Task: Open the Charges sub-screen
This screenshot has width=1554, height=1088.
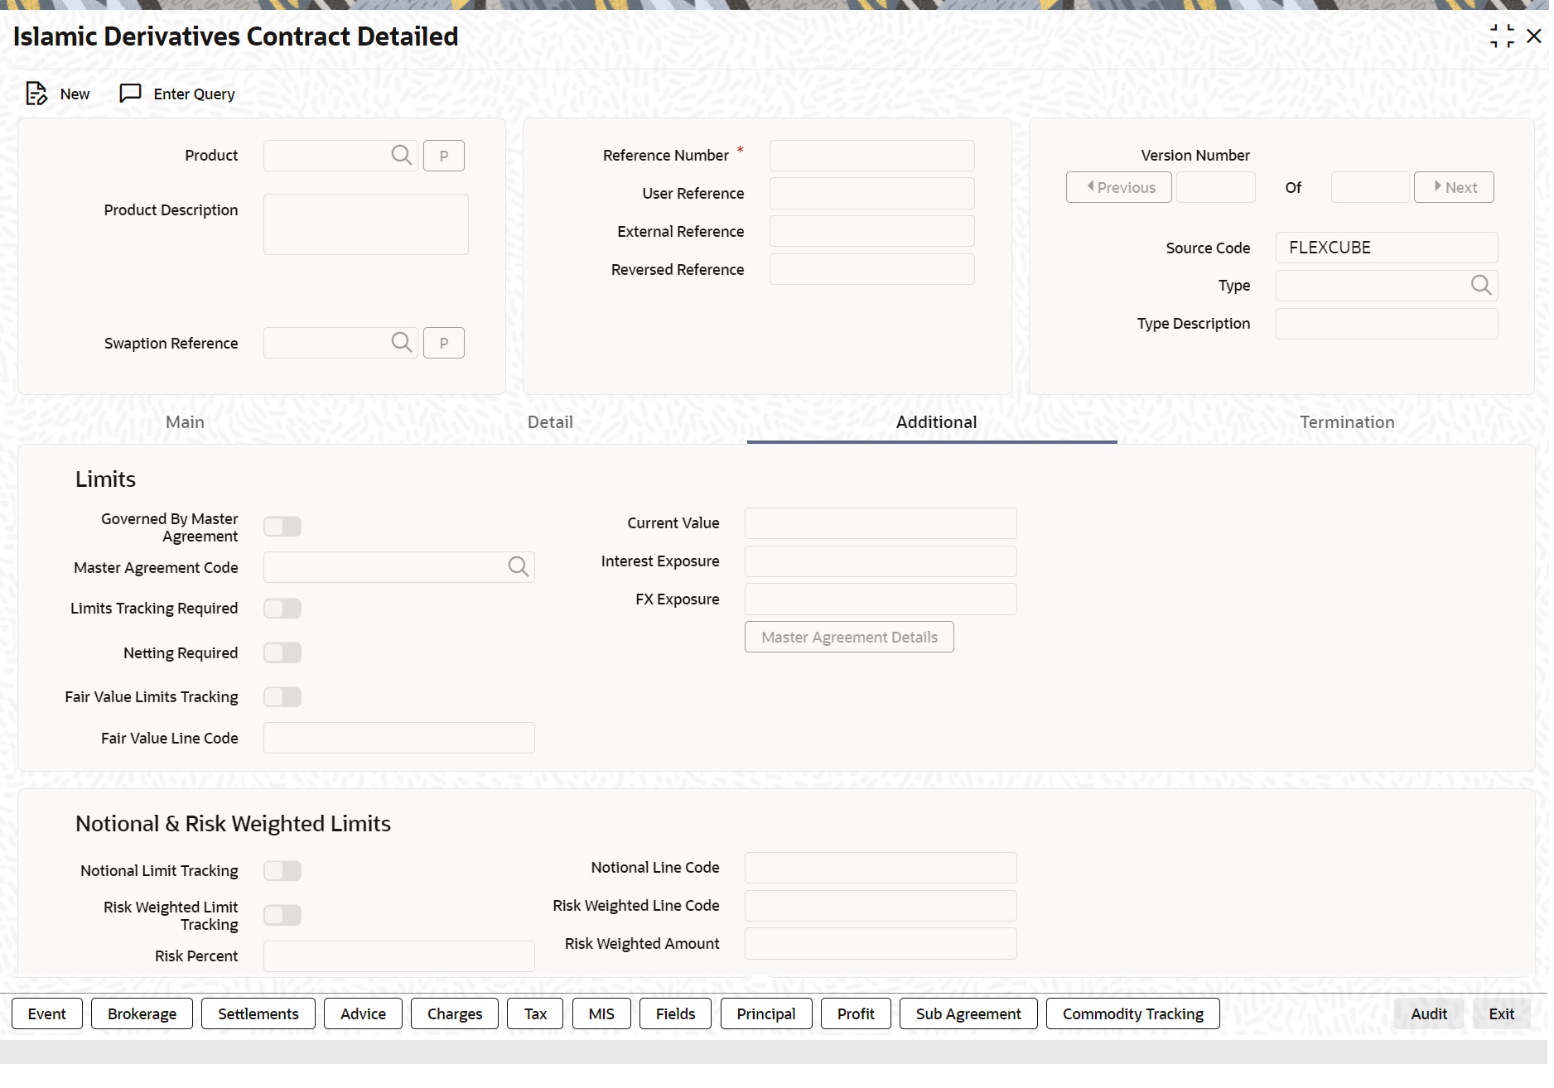Action: [x=455, y=1013]
